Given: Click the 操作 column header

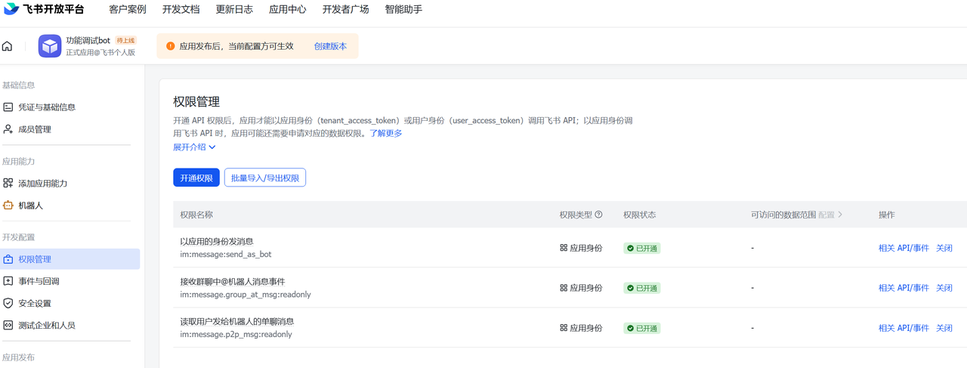Looking at the screenshot, I should (887, 215).
